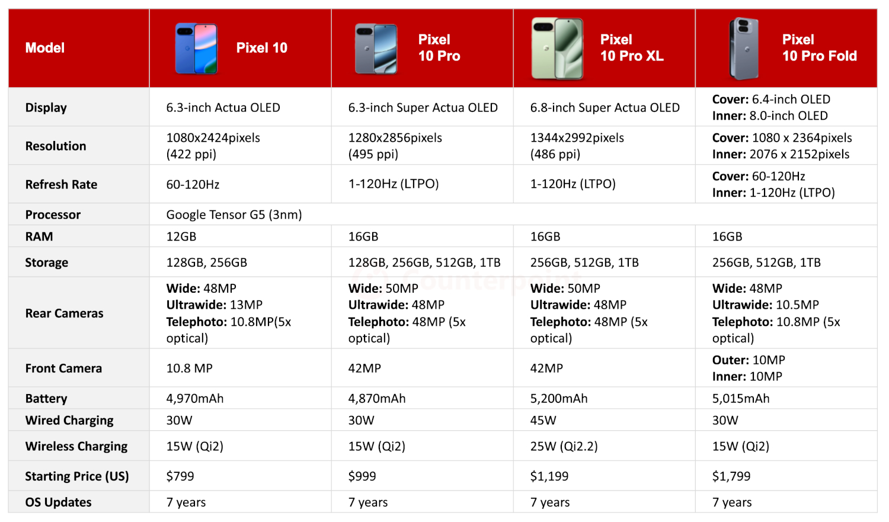889x522 pixels.
Task: Click the OS Updates row label
Action: (58, 502)
